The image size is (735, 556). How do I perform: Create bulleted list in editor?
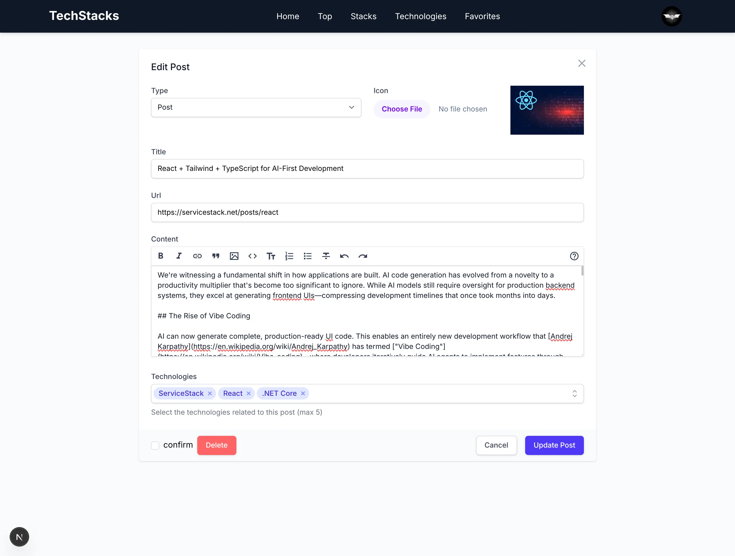point(308,256)
